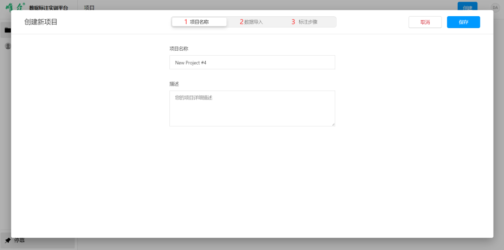Click the green platform logo icon
The height and width of the screenshot is (250, 504).
point(15,7)
